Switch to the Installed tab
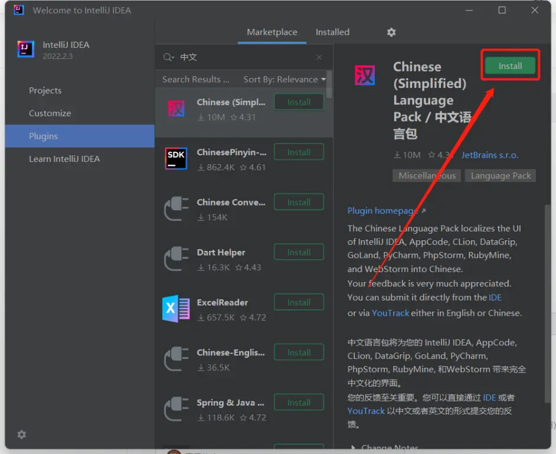Viewport: 556px width, 454px height. point(333,32)
